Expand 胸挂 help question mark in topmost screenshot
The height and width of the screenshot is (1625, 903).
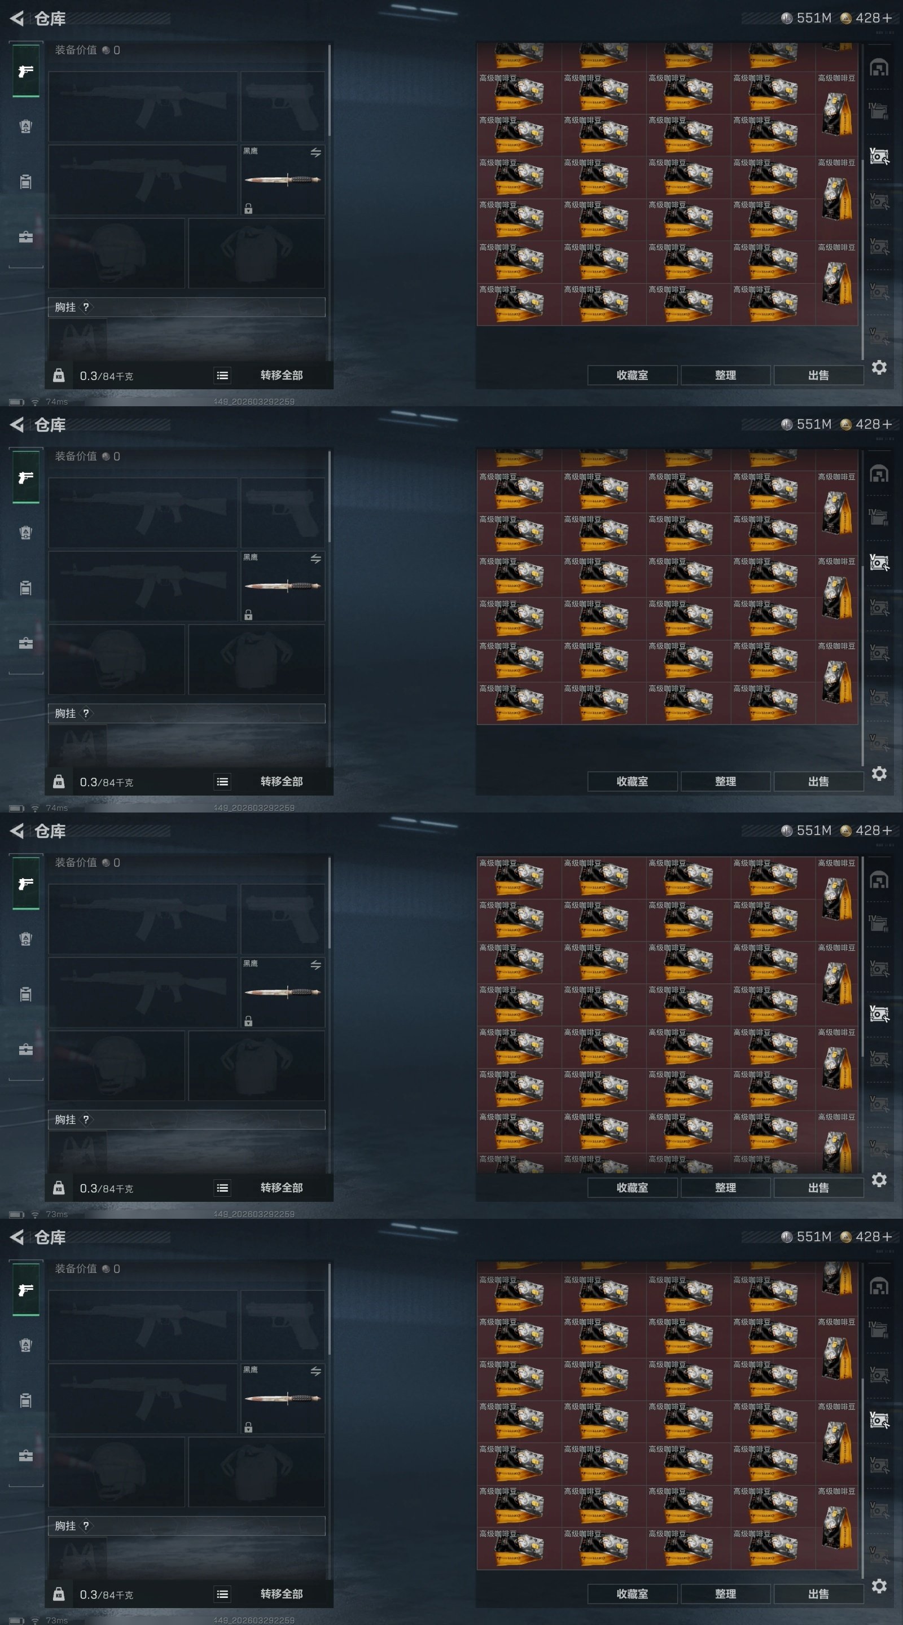point(86,307)
